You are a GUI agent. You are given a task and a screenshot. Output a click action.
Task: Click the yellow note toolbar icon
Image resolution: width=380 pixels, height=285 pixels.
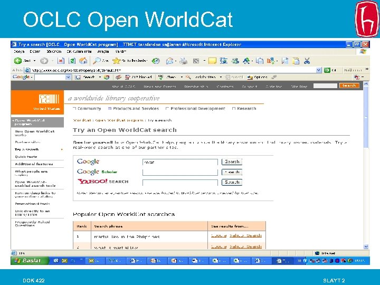(212, 61)
